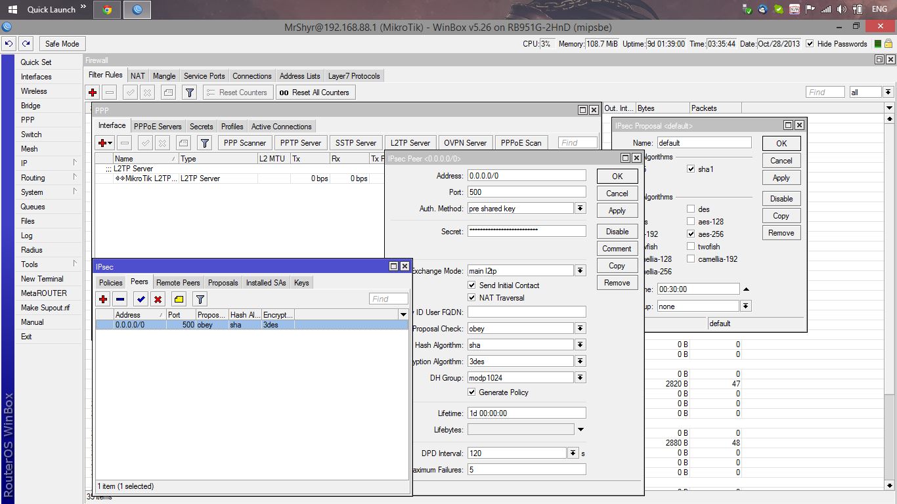The height and width of the screenshot is (504, 897).
Task: Open Proposal Check dropdown
Action: (x=580, y=329)
